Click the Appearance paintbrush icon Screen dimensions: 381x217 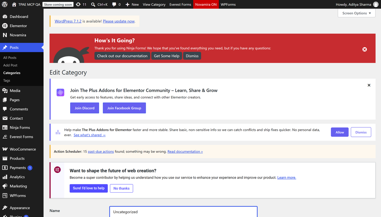tap(5, 208)
